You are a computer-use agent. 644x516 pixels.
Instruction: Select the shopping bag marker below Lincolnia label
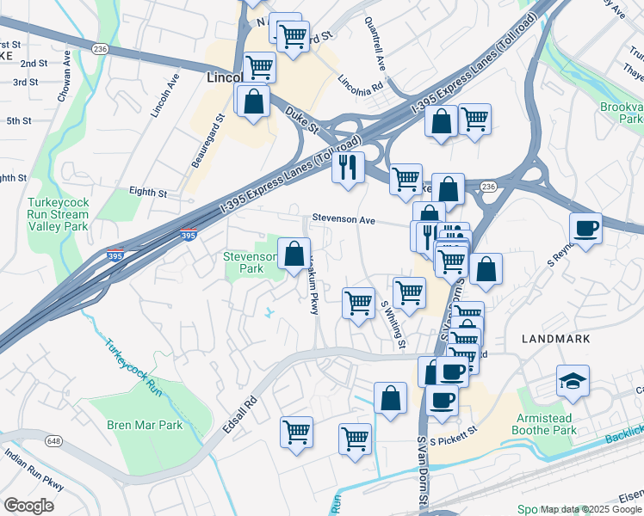(253, 101)
